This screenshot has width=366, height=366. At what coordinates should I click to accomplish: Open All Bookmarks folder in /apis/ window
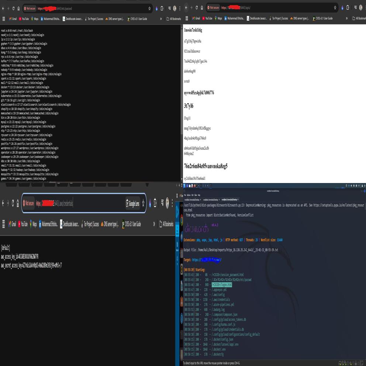click(x=359, y=18)
